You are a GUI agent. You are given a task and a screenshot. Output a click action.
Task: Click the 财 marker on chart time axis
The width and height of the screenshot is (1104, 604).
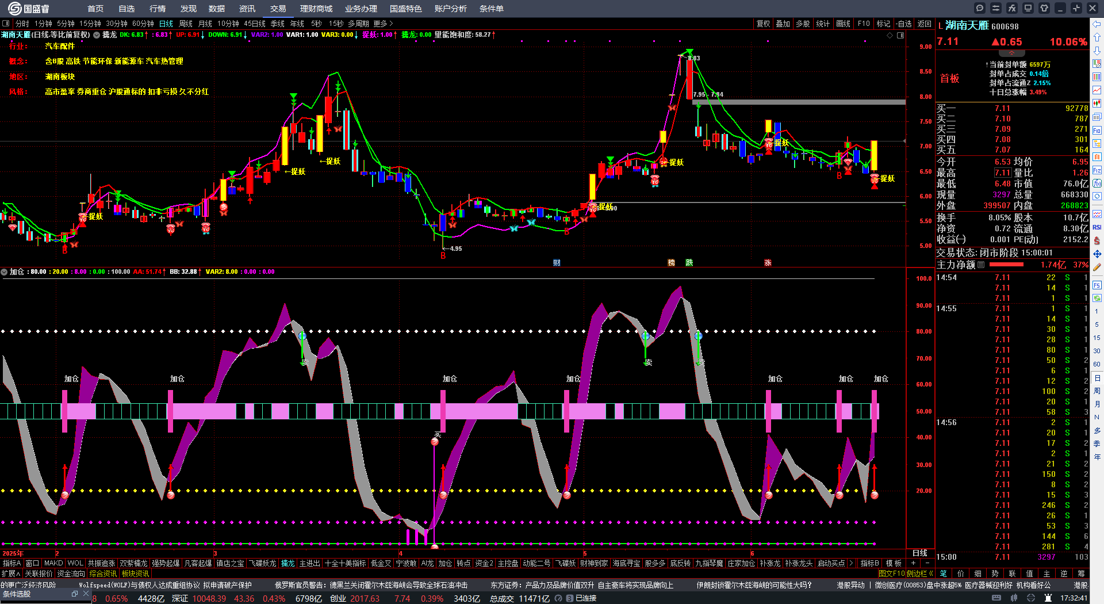click(557, 262)
